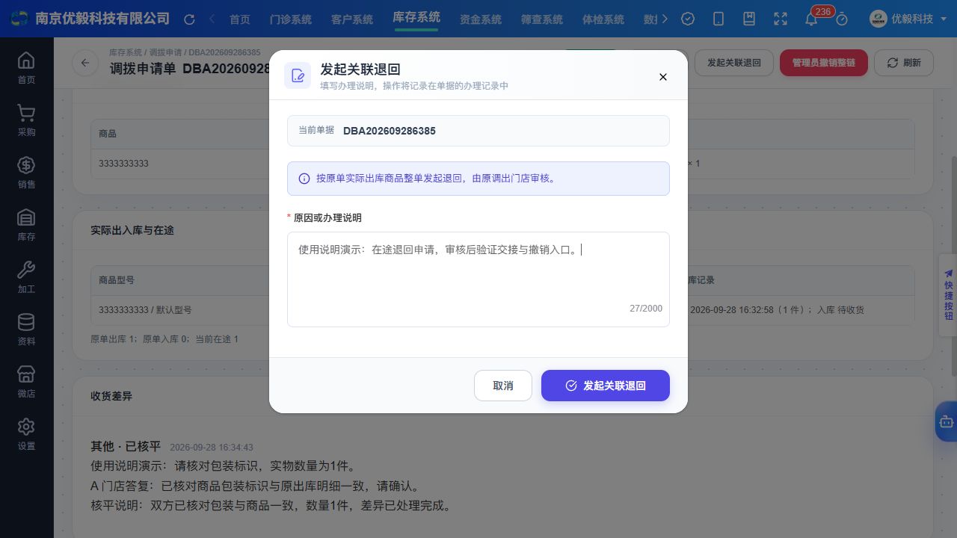Switch to the 首页 top tab
The image size is (957, 538).
[240, 19]
